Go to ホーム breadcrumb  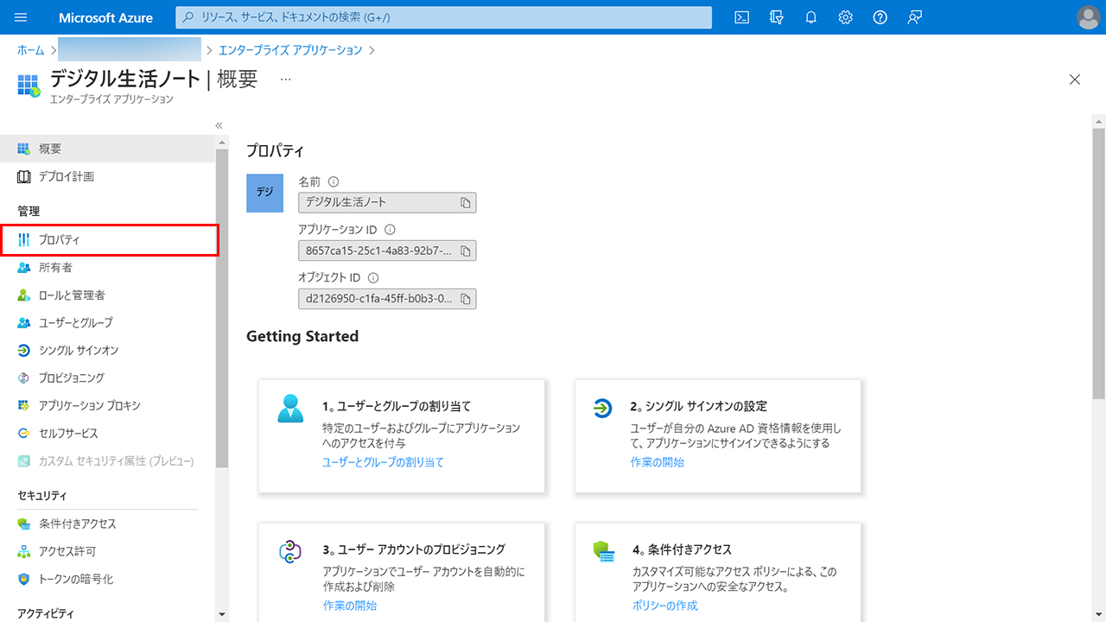click(x=30, y=50)
